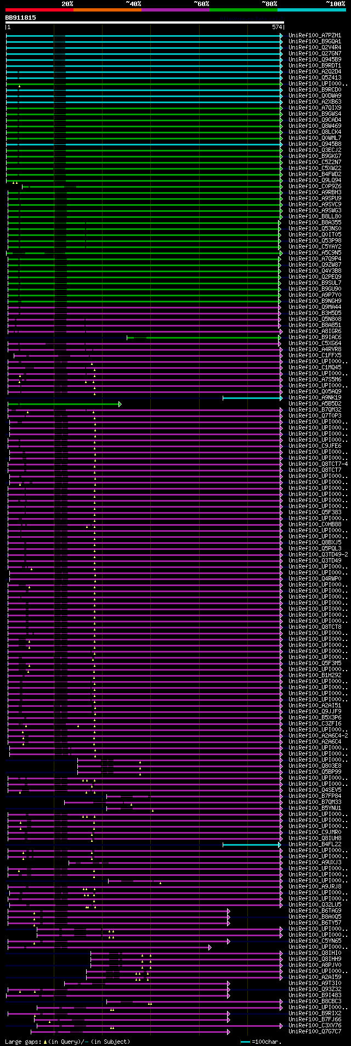351x1046 pixels.
Task: Click the UniRef100_A2A6C4-2 label
Action: pos(318,735)
